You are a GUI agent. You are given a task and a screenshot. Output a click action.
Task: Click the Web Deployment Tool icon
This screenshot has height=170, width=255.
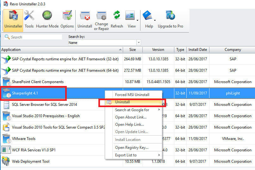pos(6,161)
